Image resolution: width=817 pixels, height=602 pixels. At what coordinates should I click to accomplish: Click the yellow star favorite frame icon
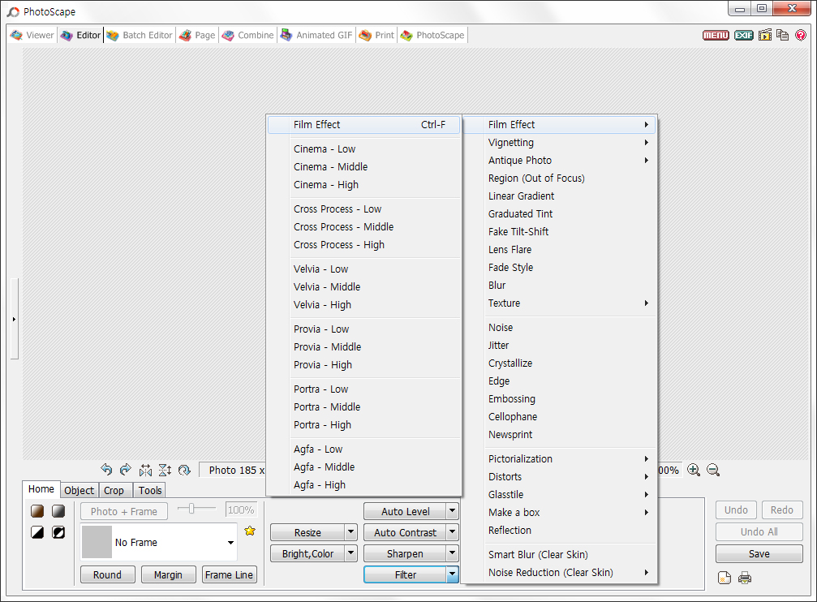click(x=250, y=531)
